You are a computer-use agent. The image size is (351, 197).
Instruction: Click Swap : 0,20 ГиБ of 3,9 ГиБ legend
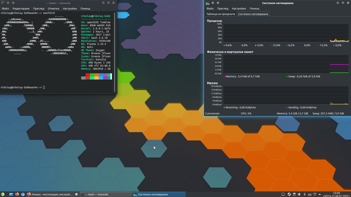click(x=303, y=76)
